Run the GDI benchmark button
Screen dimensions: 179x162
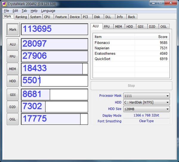click(x=13, y=95)
